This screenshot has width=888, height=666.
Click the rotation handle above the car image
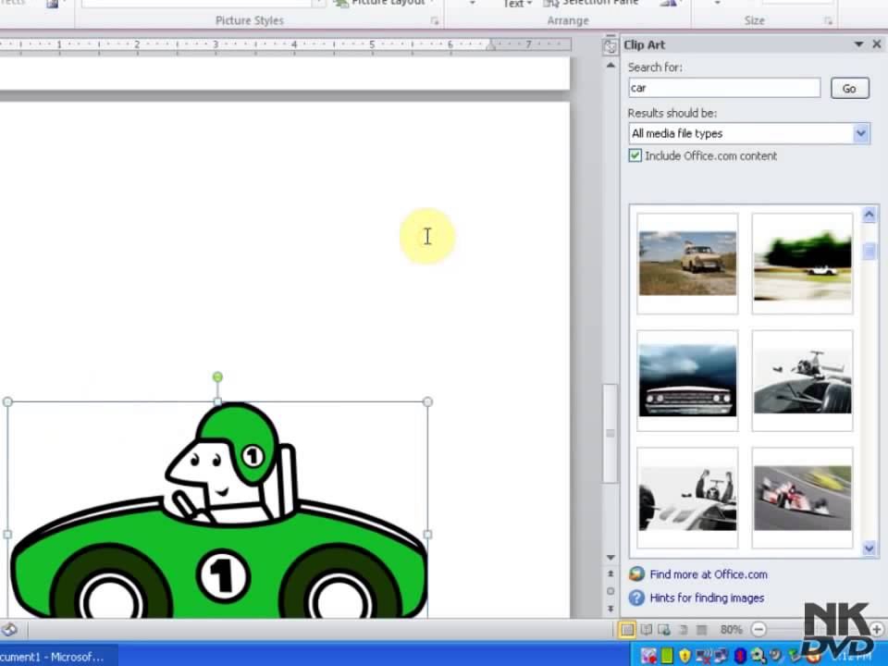click(217, 376)
